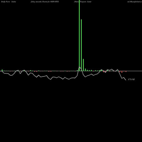Click the 'Daily Force Index' title text
Screen dimensions: 142x142
pyautogui.click(x=9, y=2)
